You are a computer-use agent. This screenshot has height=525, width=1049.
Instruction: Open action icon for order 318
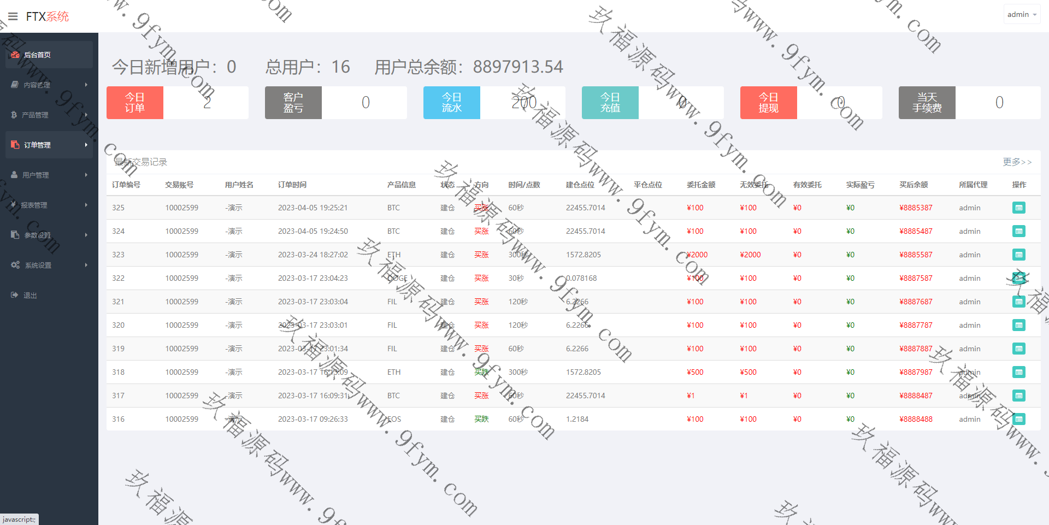click(x=1018, y=372)
